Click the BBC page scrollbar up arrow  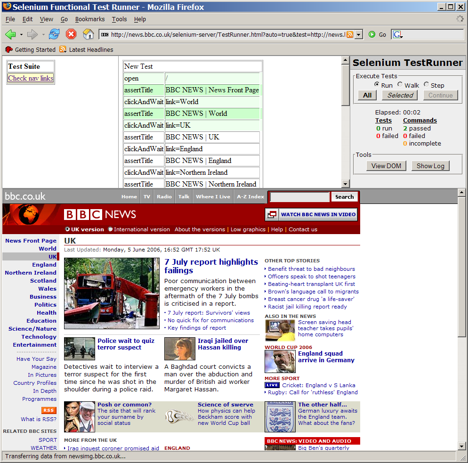461,193
